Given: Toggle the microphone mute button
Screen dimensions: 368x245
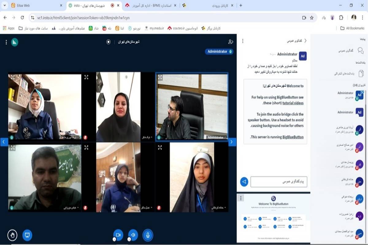Looking at the screenshot, I should 148,235.
